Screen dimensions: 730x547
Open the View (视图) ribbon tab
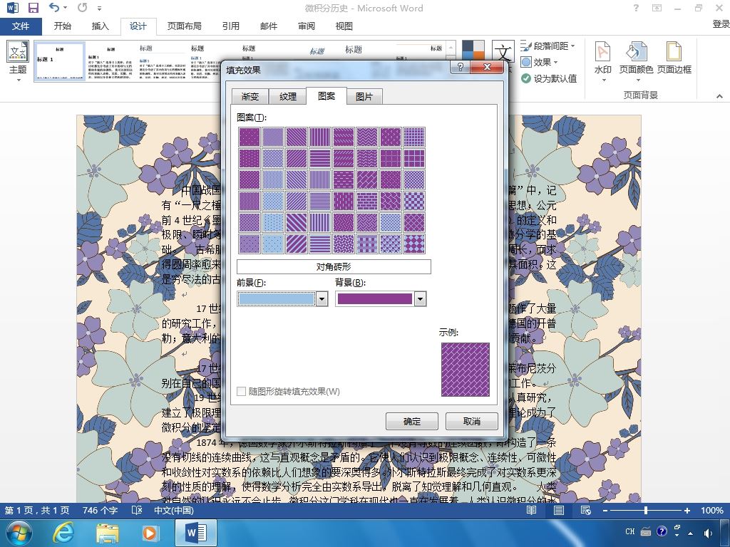[x=344, y=26]
